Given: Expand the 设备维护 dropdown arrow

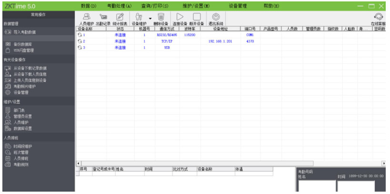Looking at the screenshot, I should click(x=150, y=19).
